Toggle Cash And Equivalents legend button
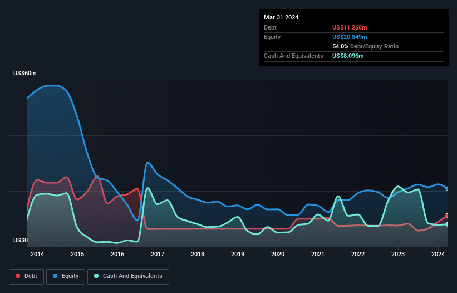The image size is (457, 293). [128, 276]
